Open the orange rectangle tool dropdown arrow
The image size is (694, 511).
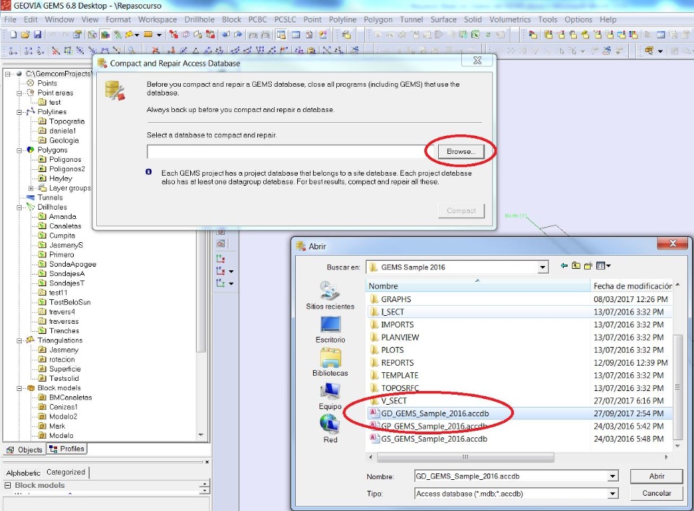159,35
